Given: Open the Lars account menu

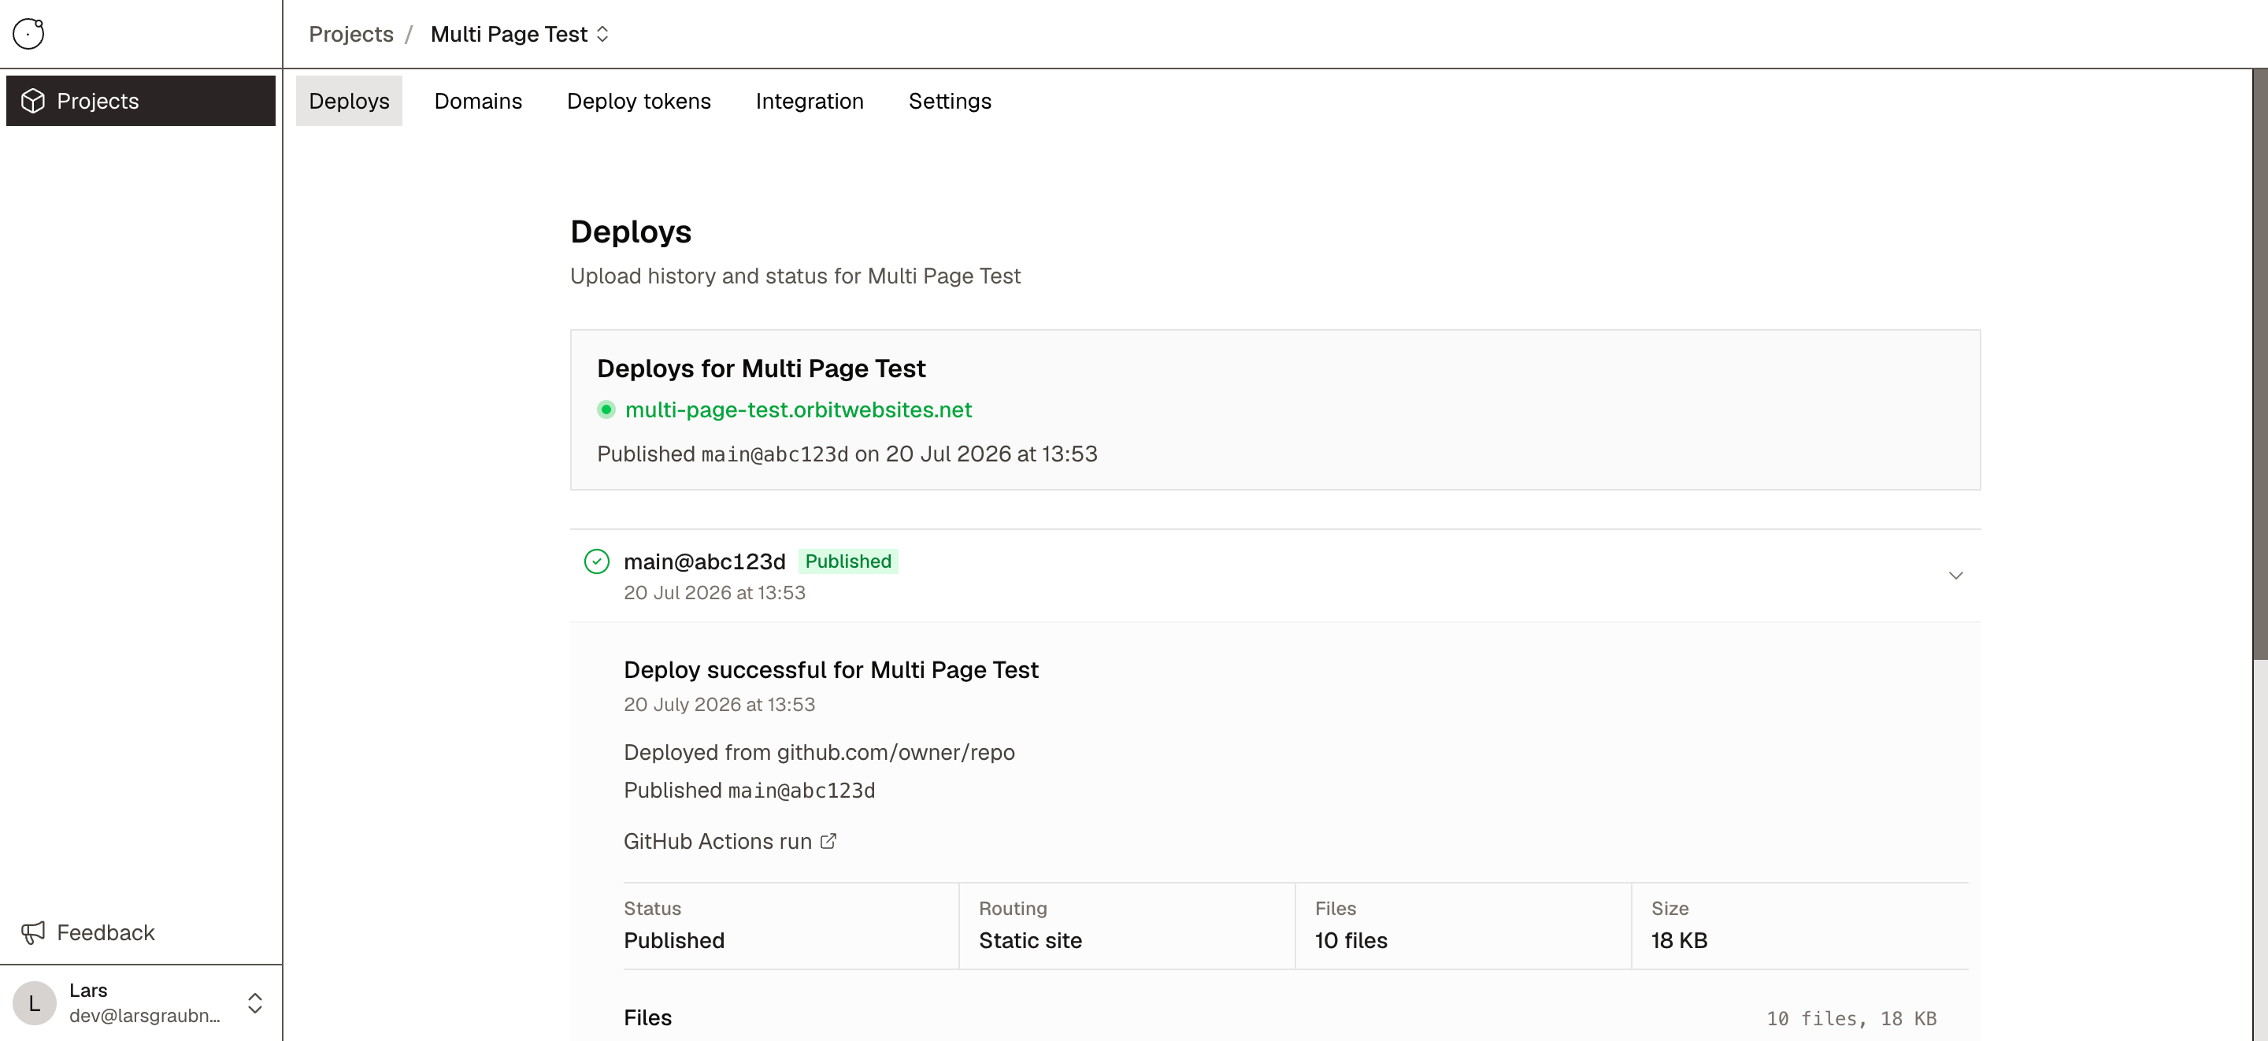Looking at the screenshot, I should [x=141, y=1002].
